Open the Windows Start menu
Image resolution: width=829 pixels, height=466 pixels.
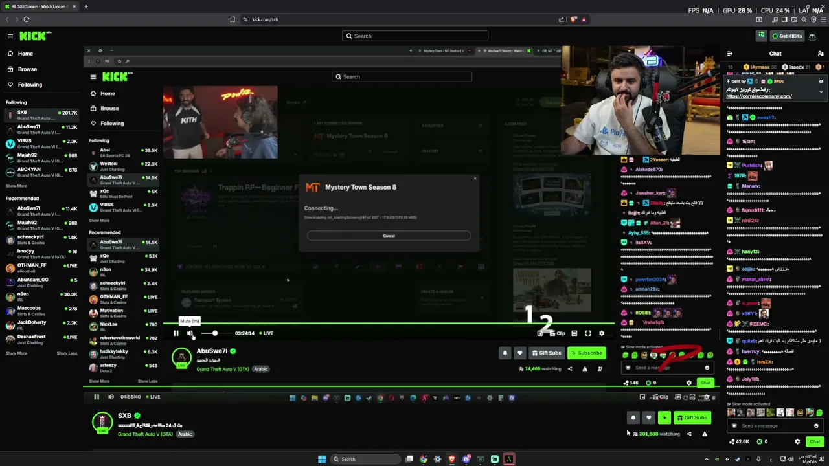(x=322, y=460)
